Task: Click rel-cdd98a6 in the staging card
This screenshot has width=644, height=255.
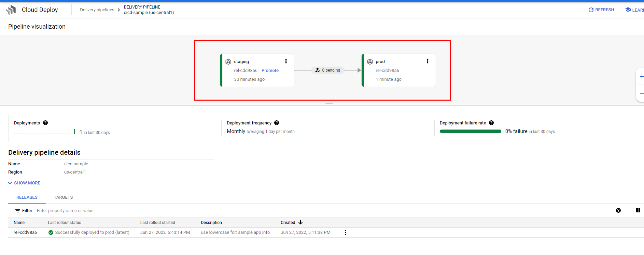Action: coord(246,71)
